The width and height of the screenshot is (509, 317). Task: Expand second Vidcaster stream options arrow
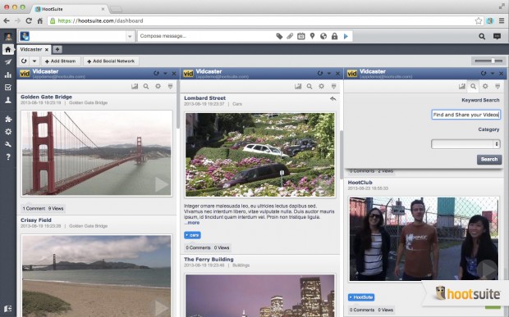[329, 74]
